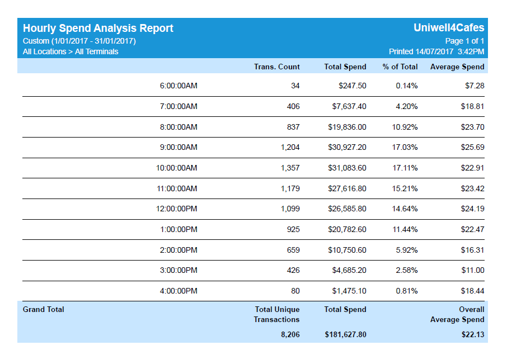Click the % of Total column header
This screenshot has width=507, height=364.
click(400, 67)
